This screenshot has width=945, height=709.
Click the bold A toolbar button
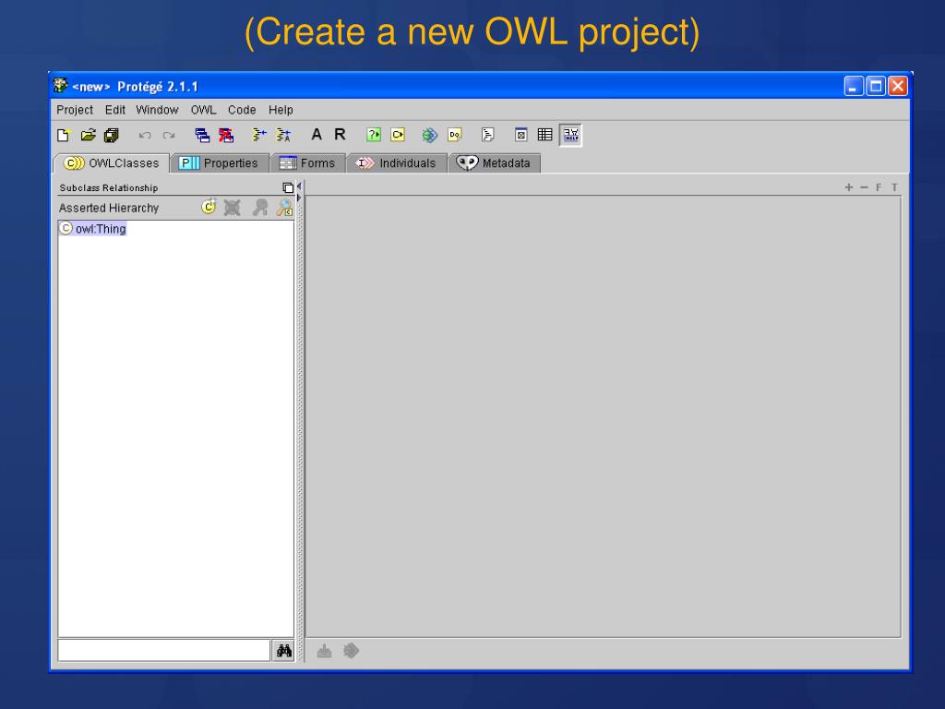[317, 135]
